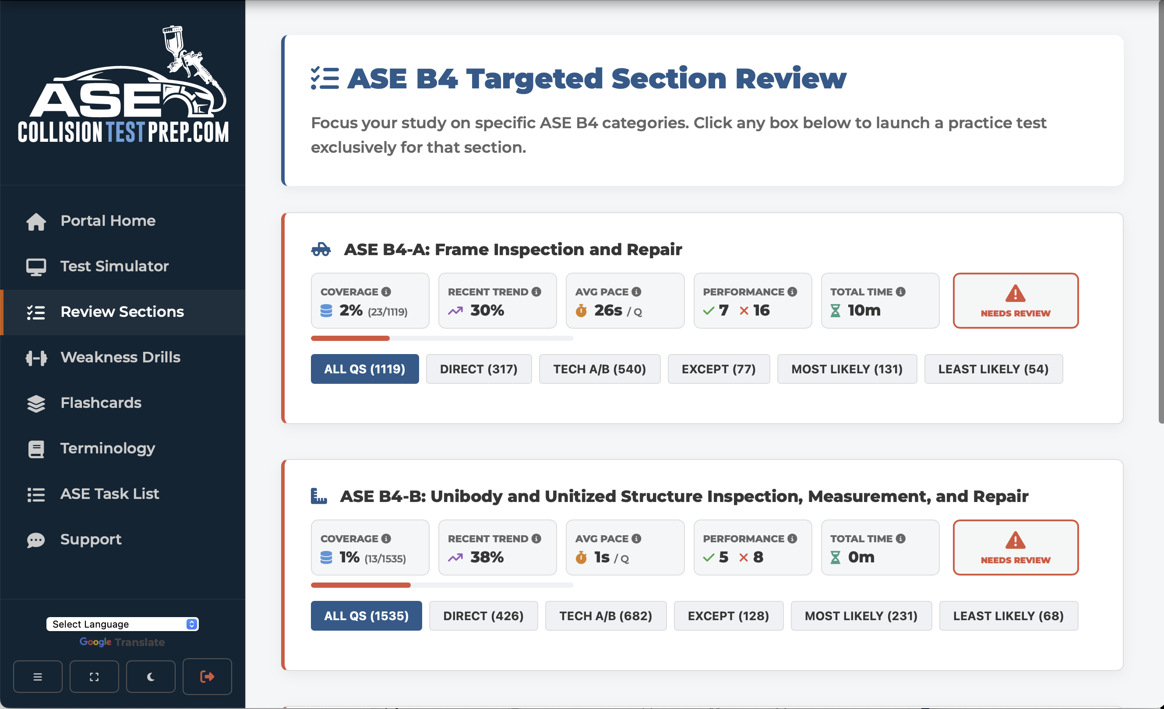Viewport: 1164px width, 709px height.
Task: Click the B4-A Frame Inspection truck icon
Action: point(321,249)
